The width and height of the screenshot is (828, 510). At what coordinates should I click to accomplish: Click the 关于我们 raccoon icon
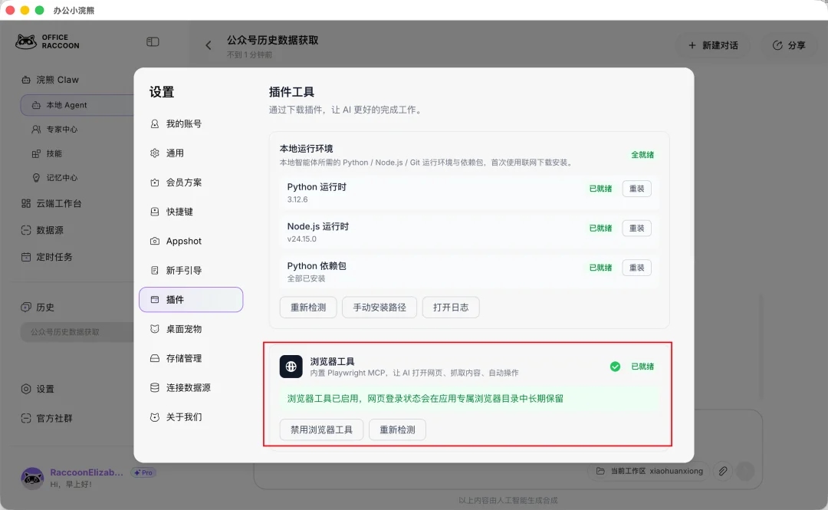[155, 417]
